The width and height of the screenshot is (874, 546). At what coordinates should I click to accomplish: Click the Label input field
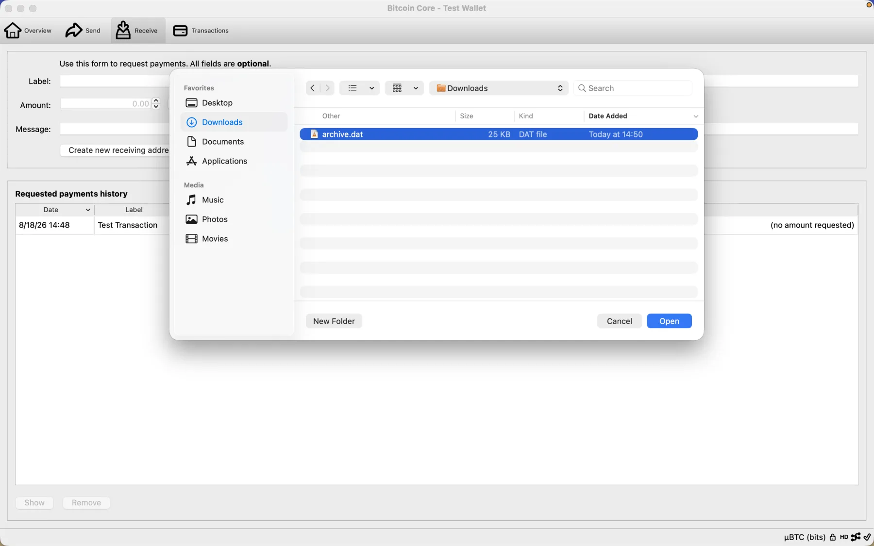pyautogui.click(x=115, y=81)
